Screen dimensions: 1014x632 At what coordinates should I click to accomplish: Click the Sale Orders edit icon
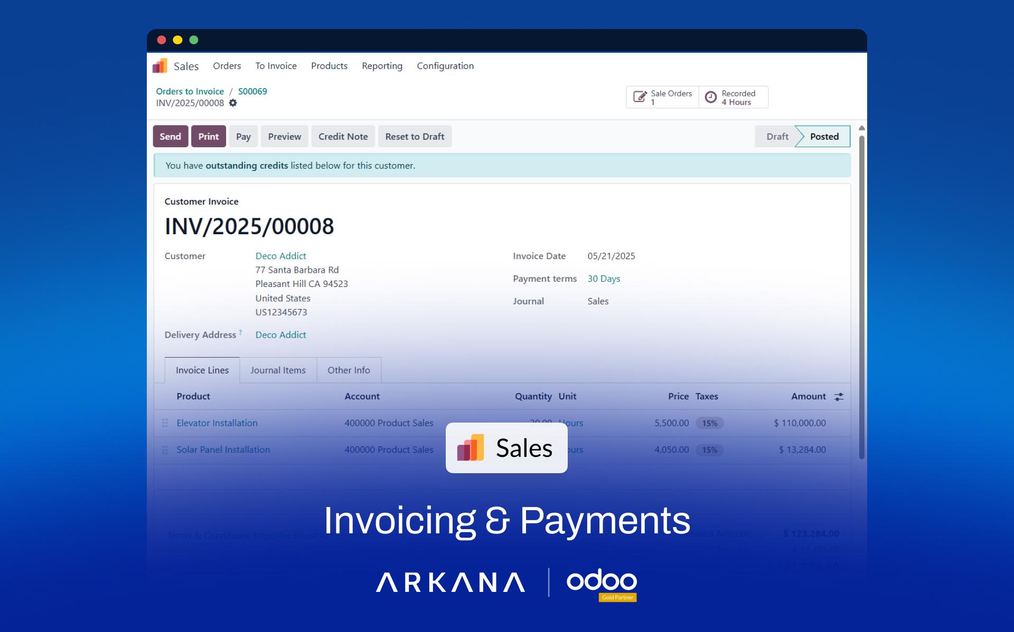pyautogui.click(x=640, y=97)
